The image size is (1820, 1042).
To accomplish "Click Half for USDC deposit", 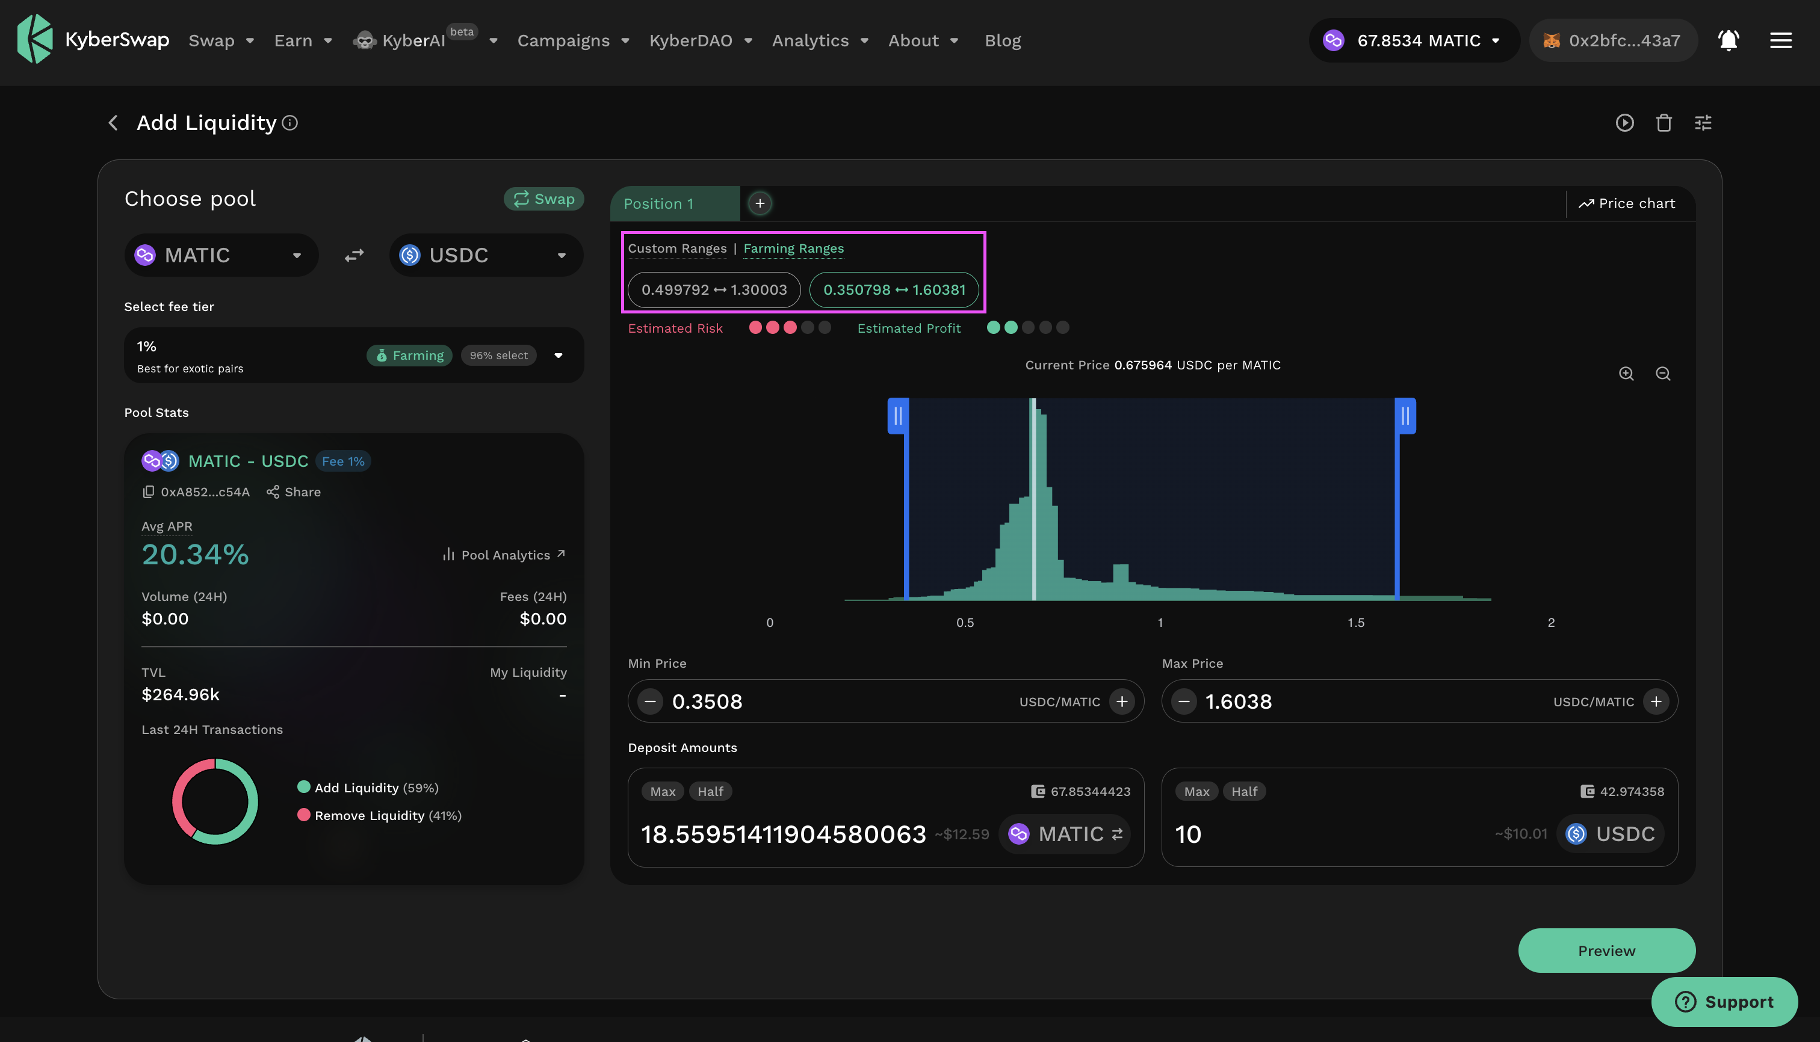I will tap(1245, 792).
